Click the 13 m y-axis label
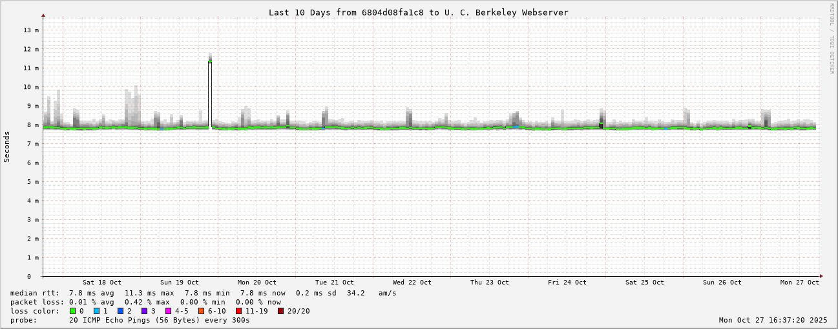 pyautogui.click(x=31, y=30)
